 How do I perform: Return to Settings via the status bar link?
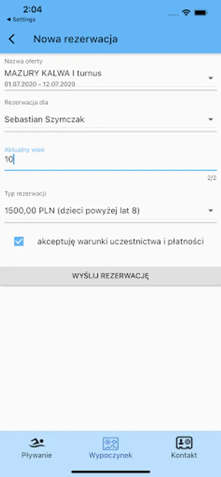[x=21, y=20]
